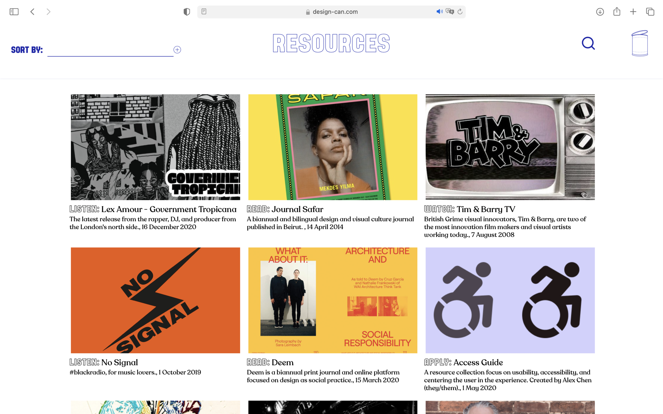Click the SORT BY label

coord(27,50)
